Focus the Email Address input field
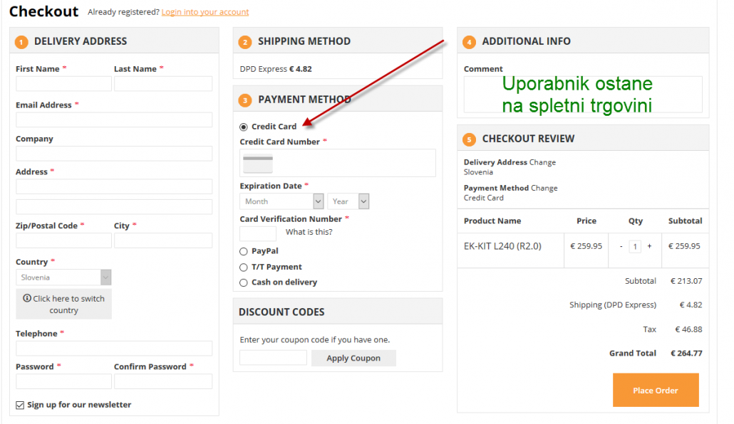Image resolution: width=734 pixels, height=424 pixels. [114, 120]
